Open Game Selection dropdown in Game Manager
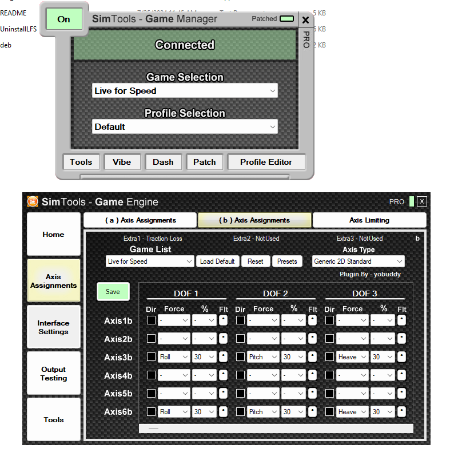Image resolution: width=458 pixels, height=472 pixels. tap(185, 90)
